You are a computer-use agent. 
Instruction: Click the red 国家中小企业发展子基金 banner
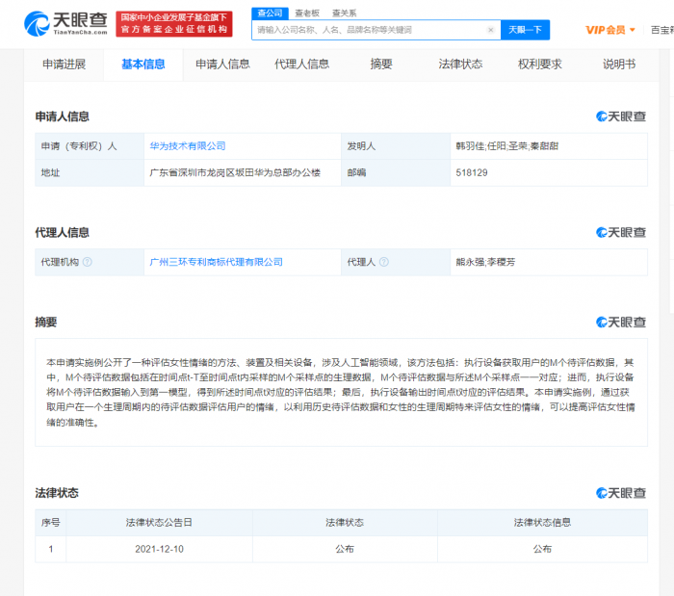pyautogui.click(x=172, y=23)
